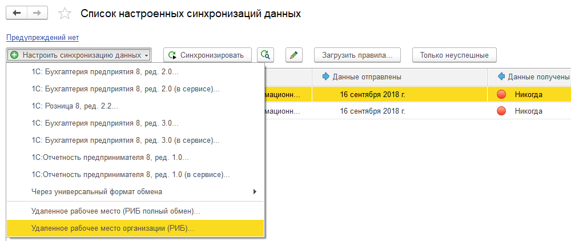Image resolution: width=571 pixels, height=241 pixels.
Task: Click the 'Загрузить правила...' button
Action: click(x=358, y=55)
